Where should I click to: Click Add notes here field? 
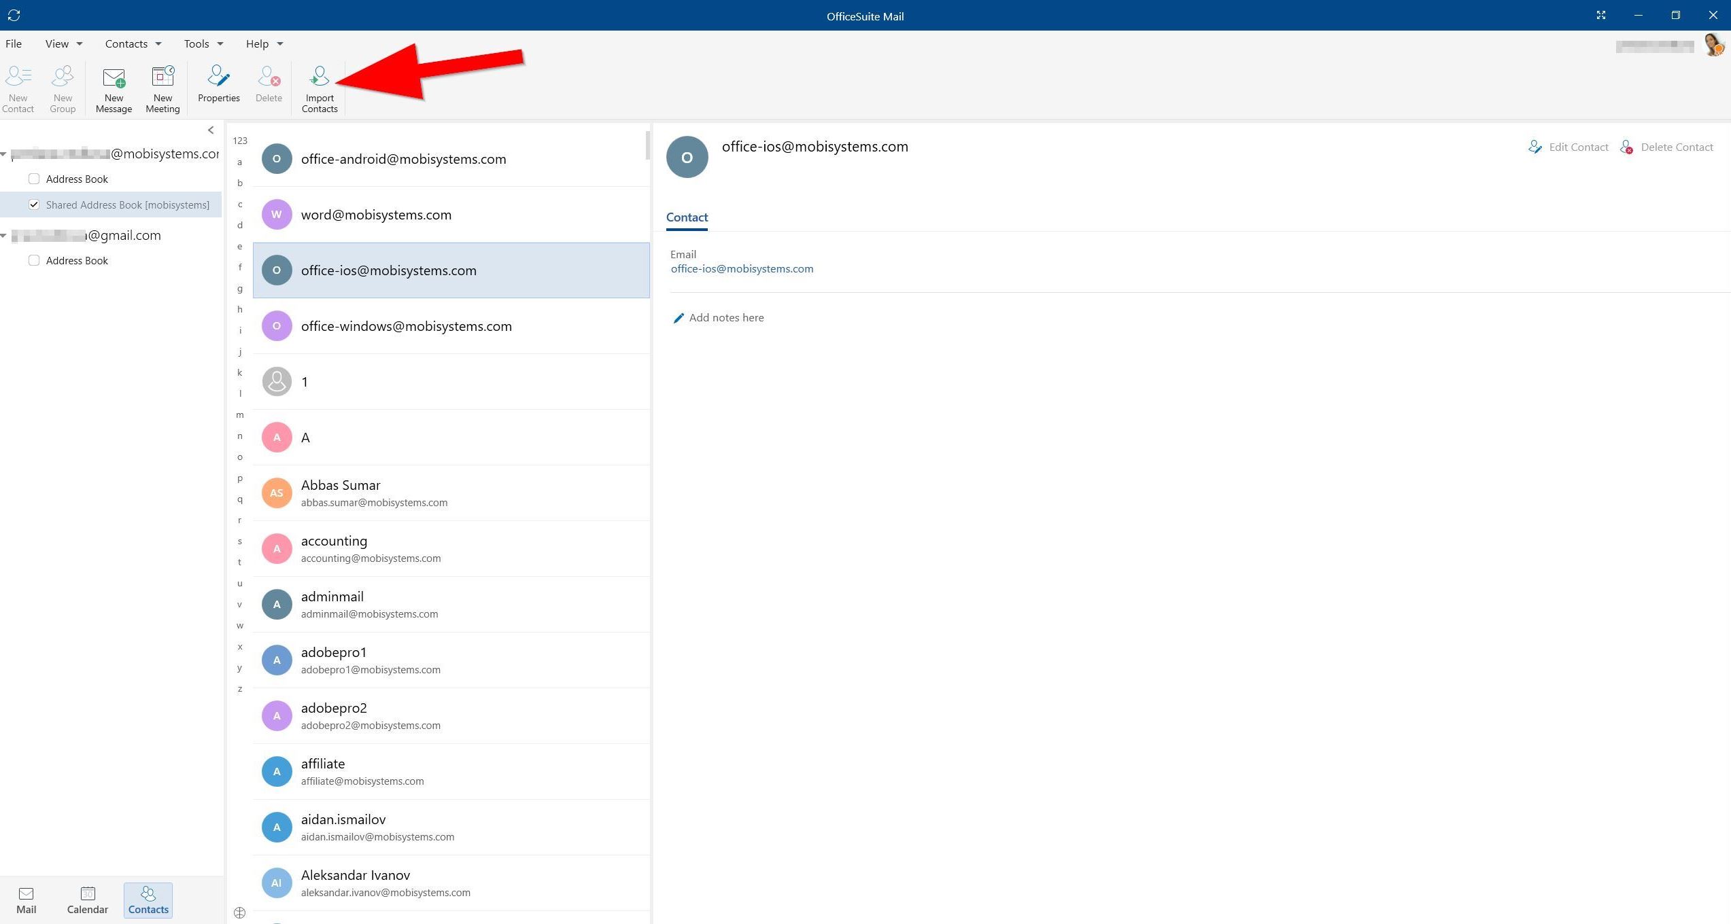point(726,317)
